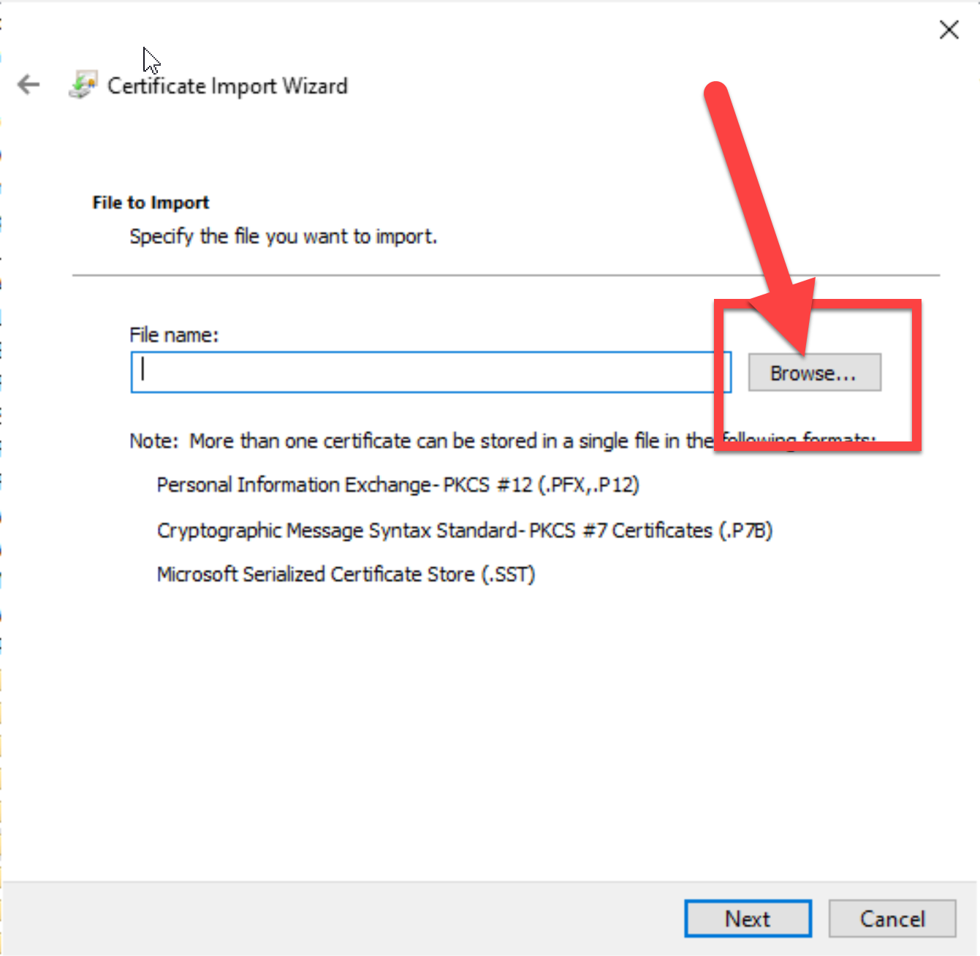Click the red highlight box border
Screen dimensions: 980x956
[x=916, y=373]
